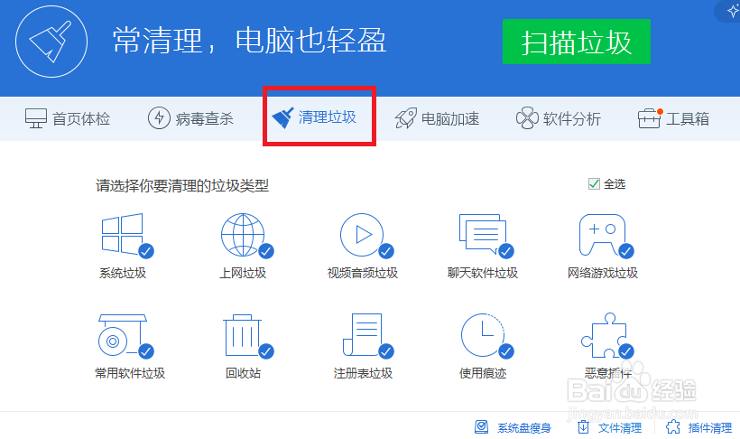Open the 首页体检 tab
The height and width of the screenshot is (439, 740).
[68, 118]
